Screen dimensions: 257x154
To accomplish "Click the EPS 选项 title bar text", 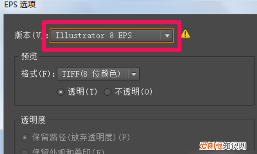I will click(20, 4).
